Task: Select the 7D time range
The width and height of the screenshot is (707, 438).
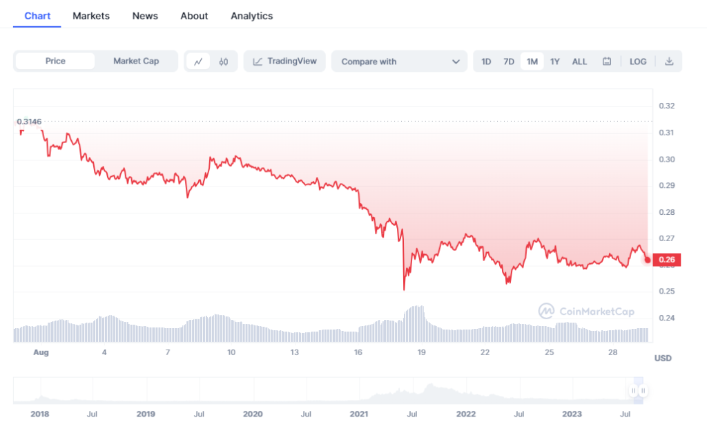Action: point(509,61)
